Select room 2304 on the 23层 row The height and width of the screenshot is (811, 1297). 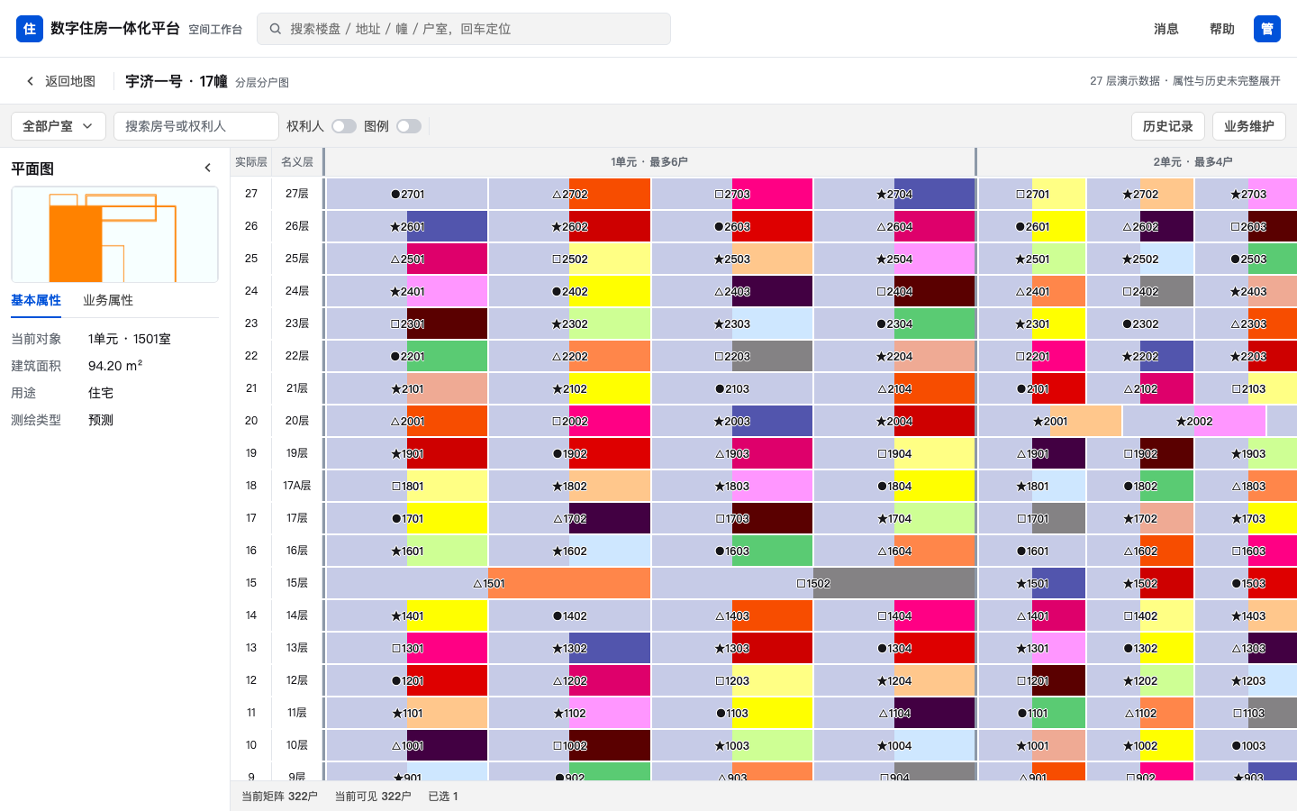coord(894,323)
